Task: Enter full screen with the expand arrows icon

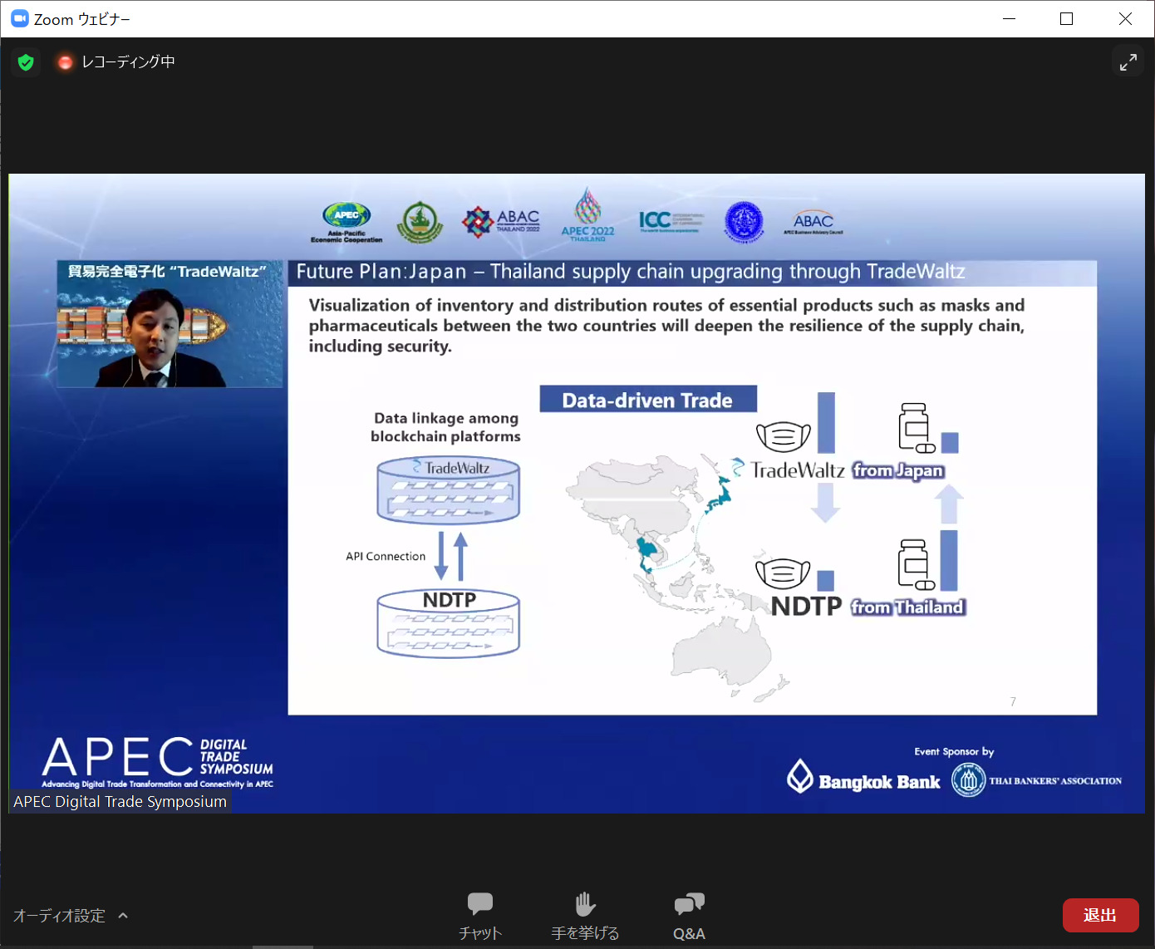Action: (1128, 62)
